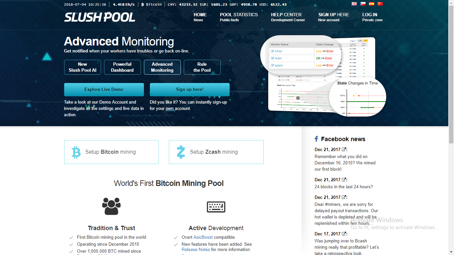Click the Sign up here! button
The width and height of the screenshot is (454, 255).
pos(190,90)
